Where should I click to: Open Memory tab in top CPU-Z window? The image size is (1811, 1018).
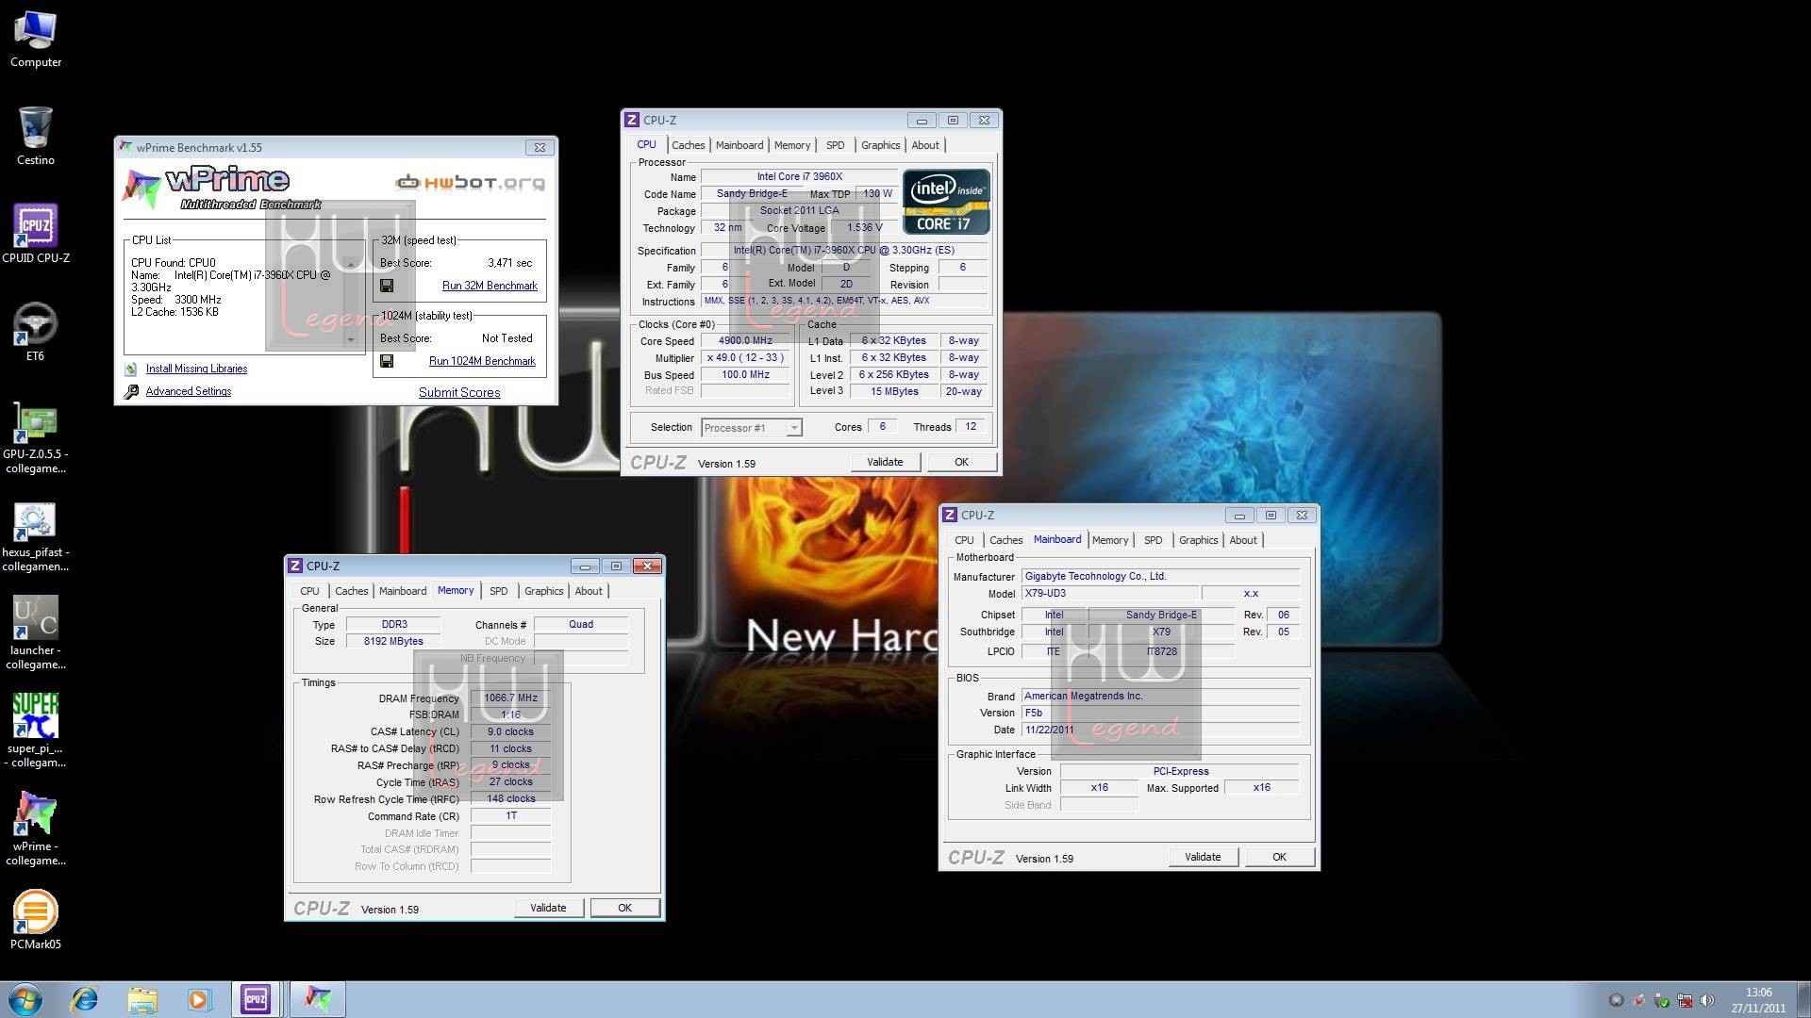(791, 145)
